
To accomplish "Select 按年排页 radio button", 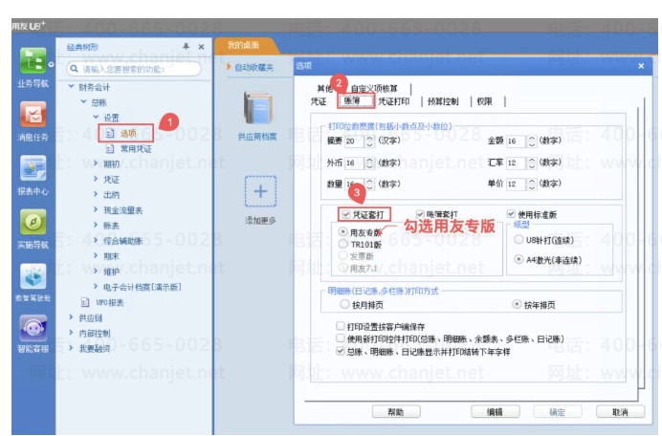I will pyautogui.click(x=517, y=304).
